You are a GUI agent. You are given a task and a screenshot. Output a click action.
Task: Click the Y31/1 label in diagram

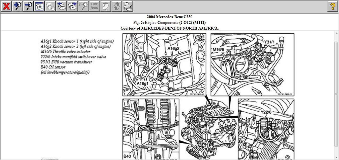(x=269, y=42)
